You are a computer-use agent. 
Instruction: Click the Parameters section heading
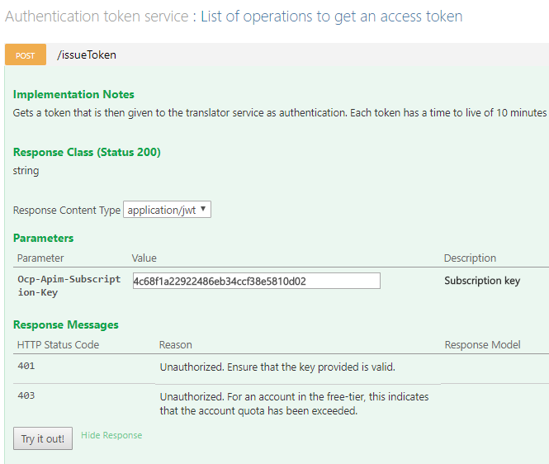coord(43,238)
